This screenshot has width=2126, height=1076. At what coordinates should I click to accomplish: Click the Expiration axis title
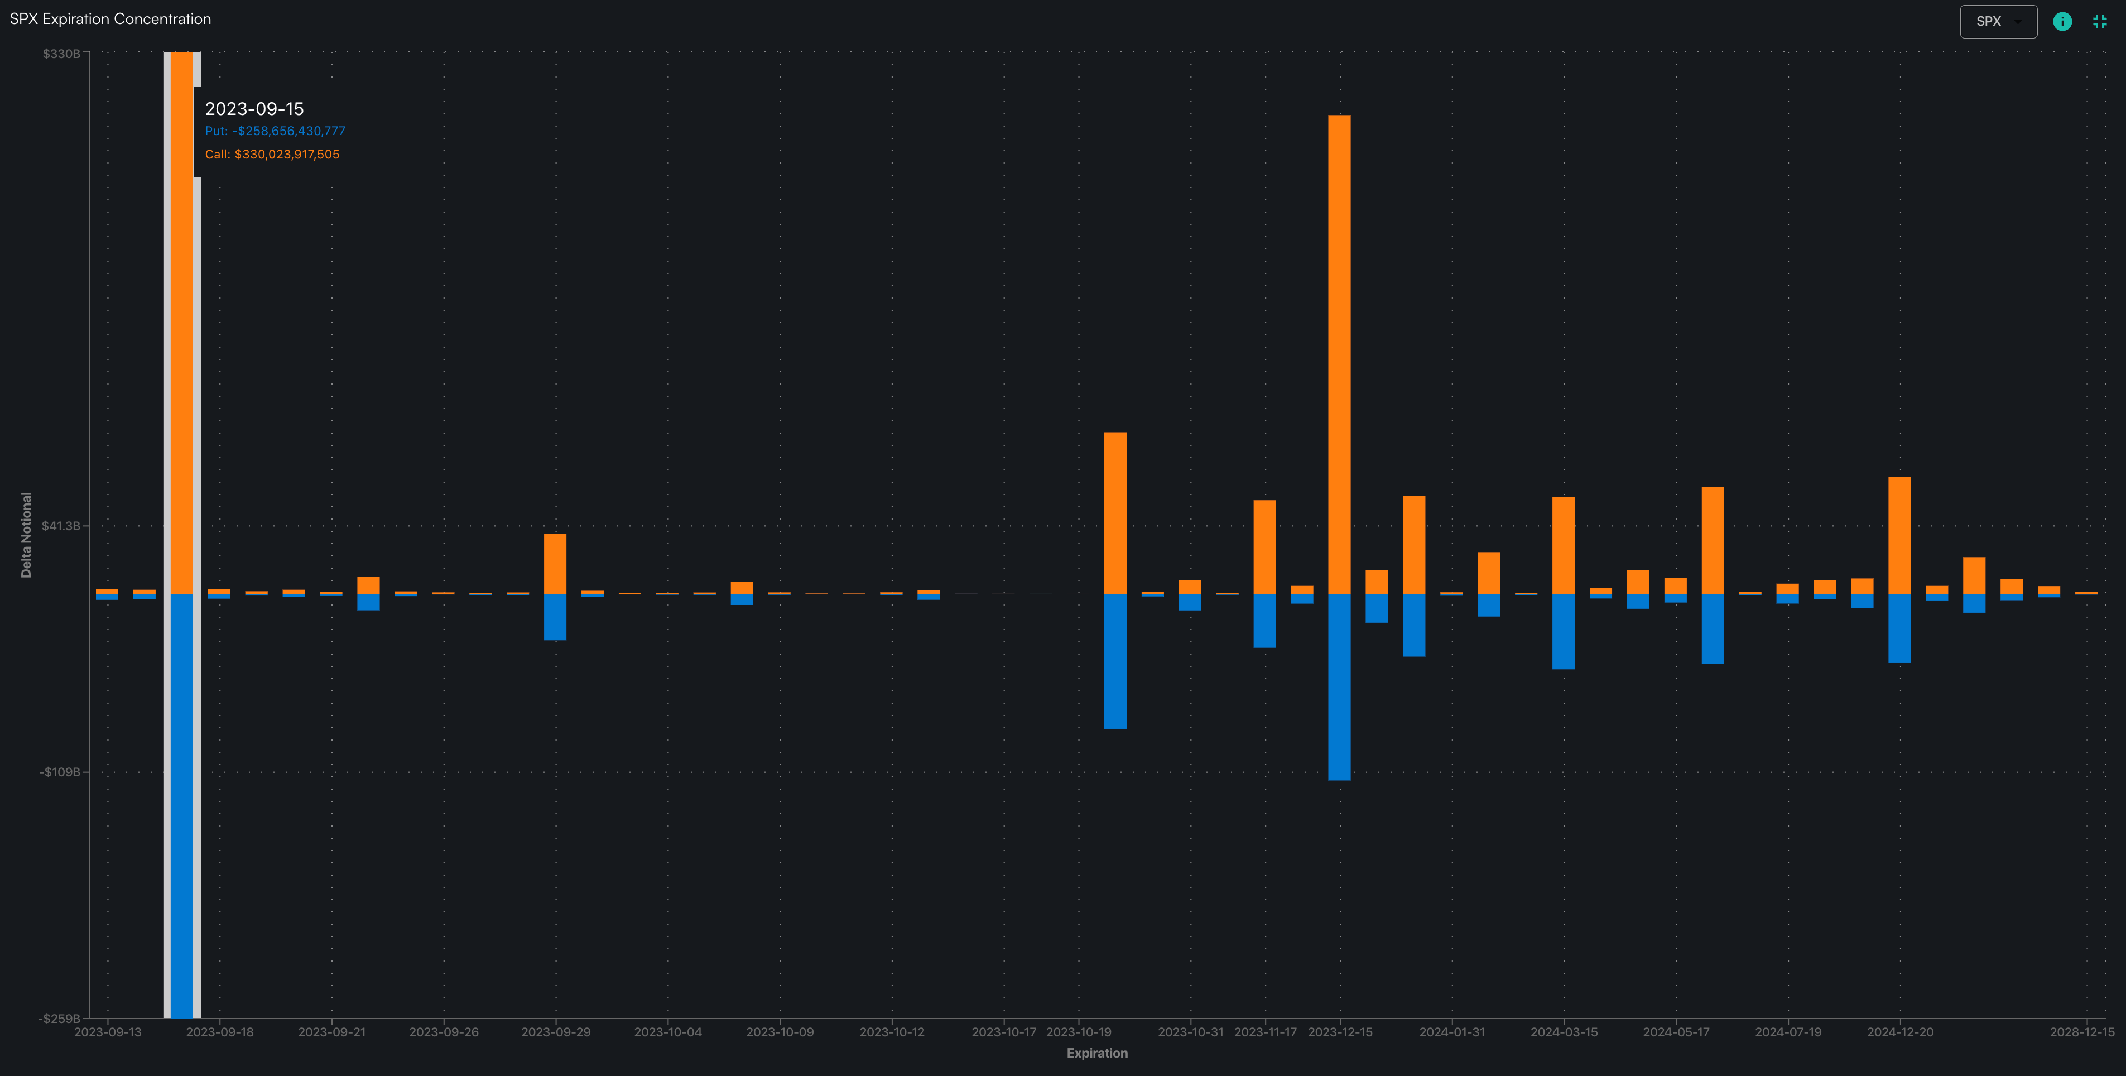click(1097, 1053)
